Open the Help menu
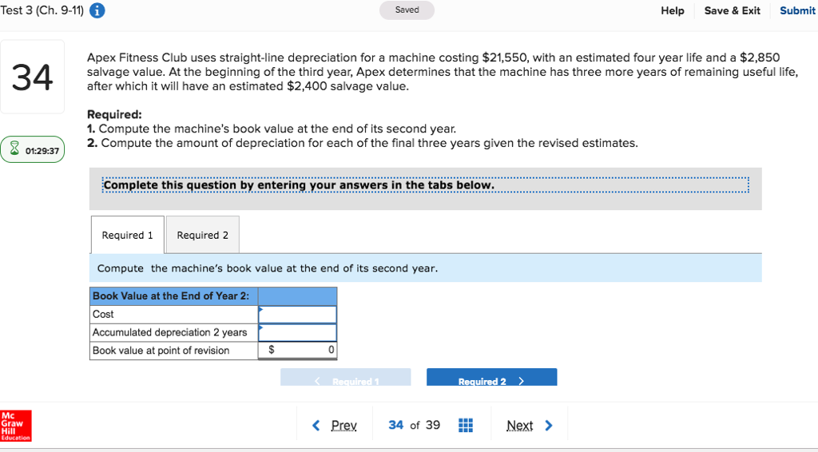This screenshot has width=818, height=452. click(x=672, y=10)
